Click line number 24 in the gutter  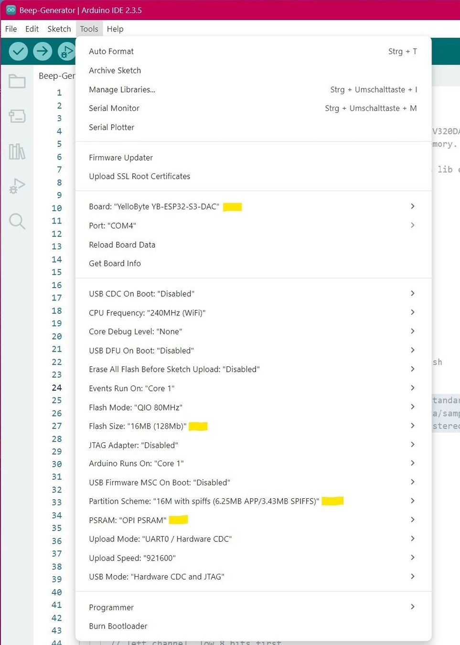(57, 387)
